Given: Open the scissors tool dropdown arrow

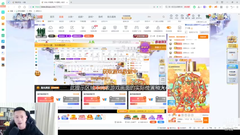Looking at the screenshot, I should tap(201, 7).
